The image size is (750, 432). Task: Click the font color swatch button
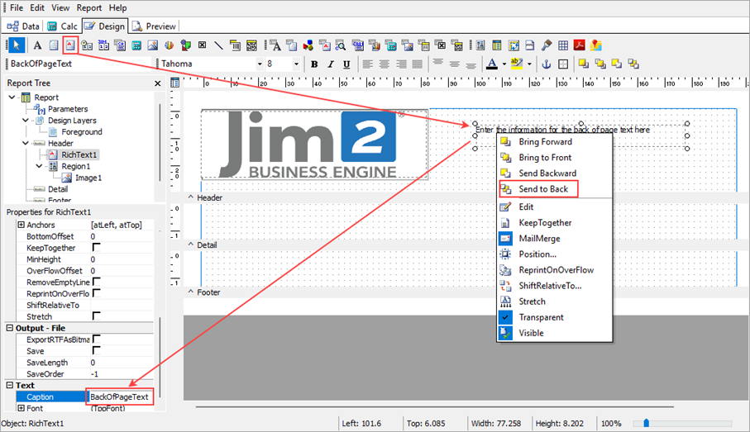pyautogui.click(x=493, y=64)
